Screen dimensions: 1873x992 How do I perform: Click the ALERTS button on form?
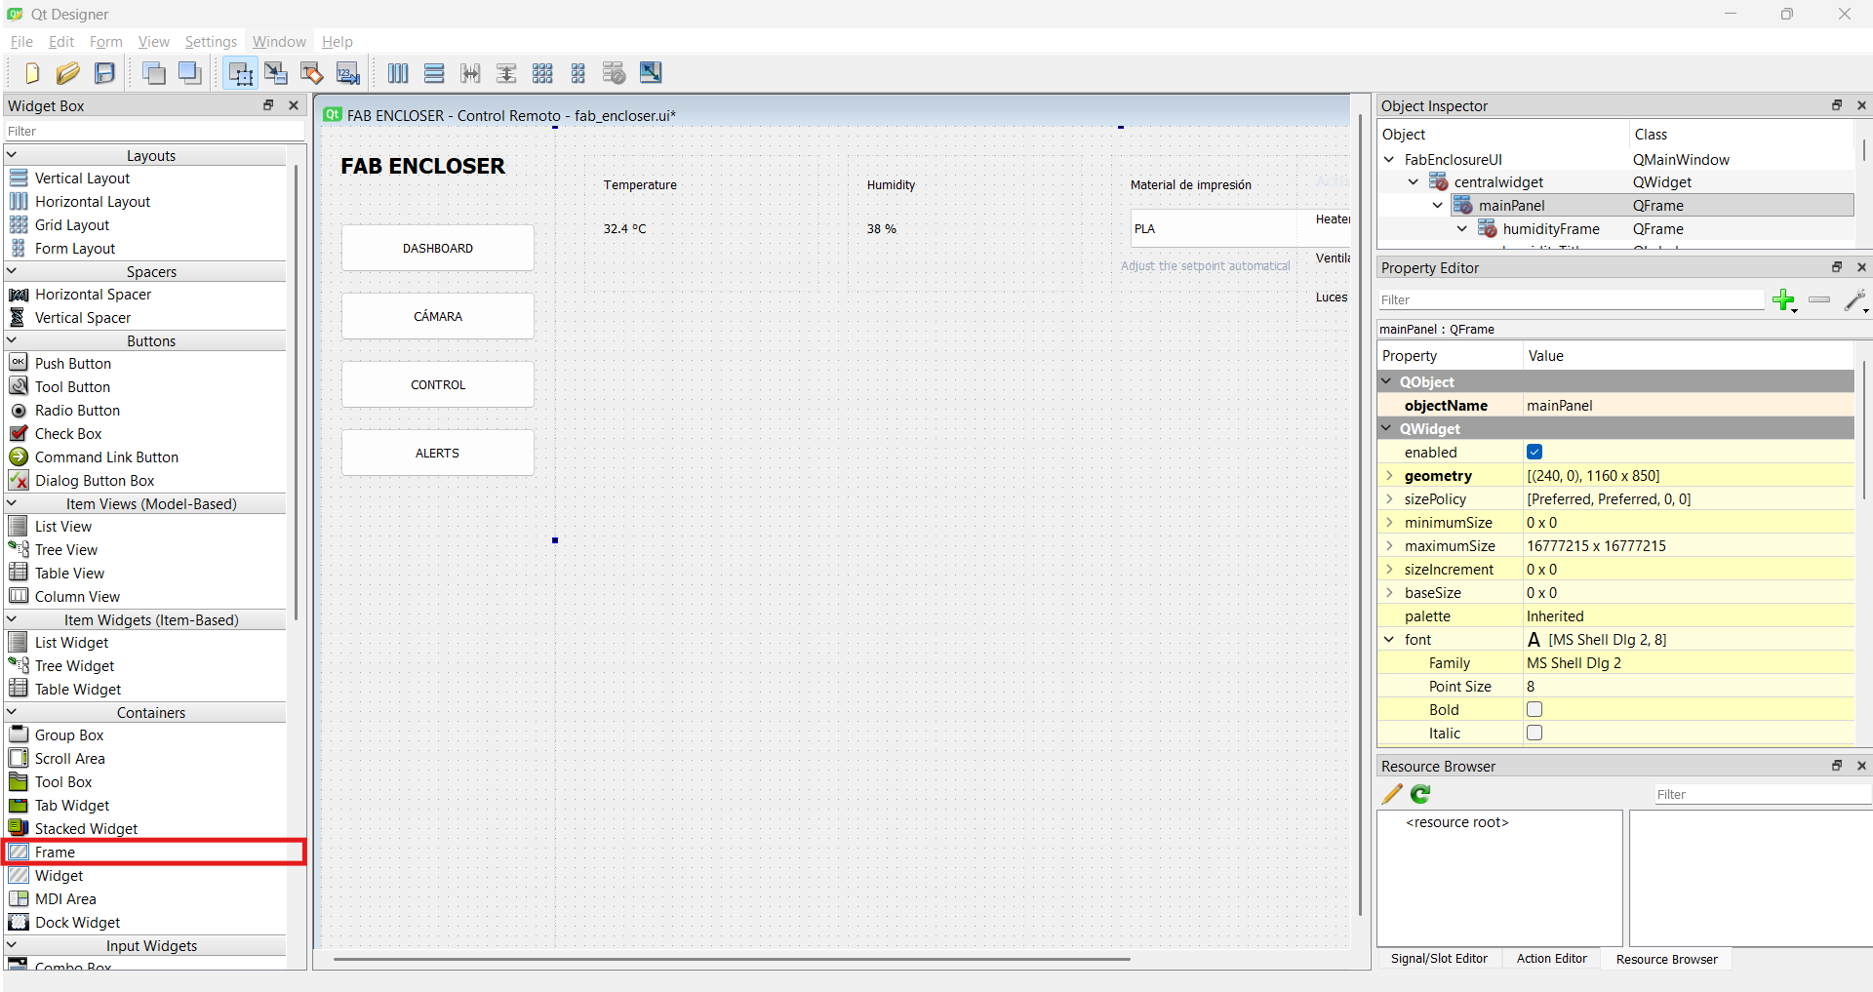click(x=438, y=453)
